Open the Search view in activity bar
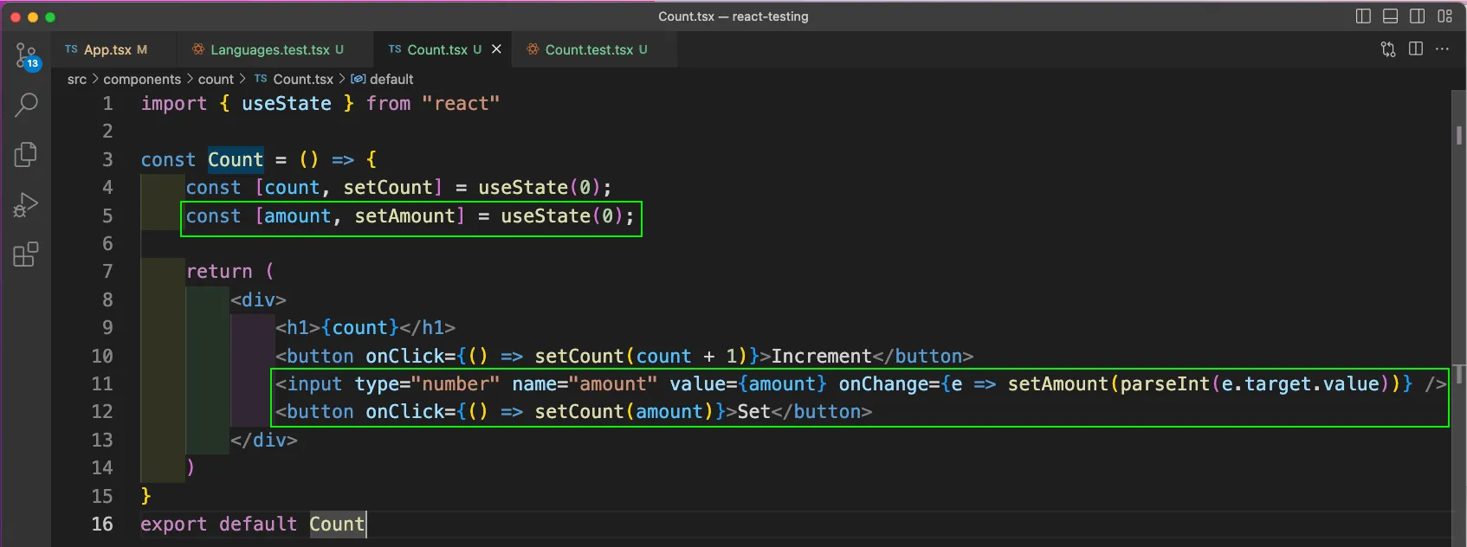 [x=26, y=106]
